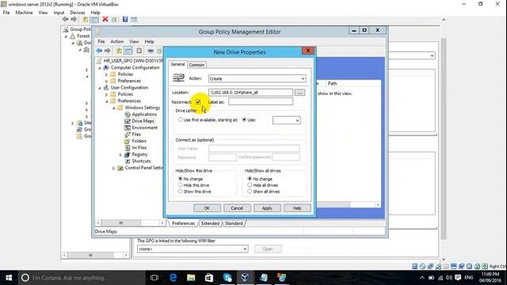Select Folders preference item
The width and height of the screenshot is (507, 285).
point(139,141)
